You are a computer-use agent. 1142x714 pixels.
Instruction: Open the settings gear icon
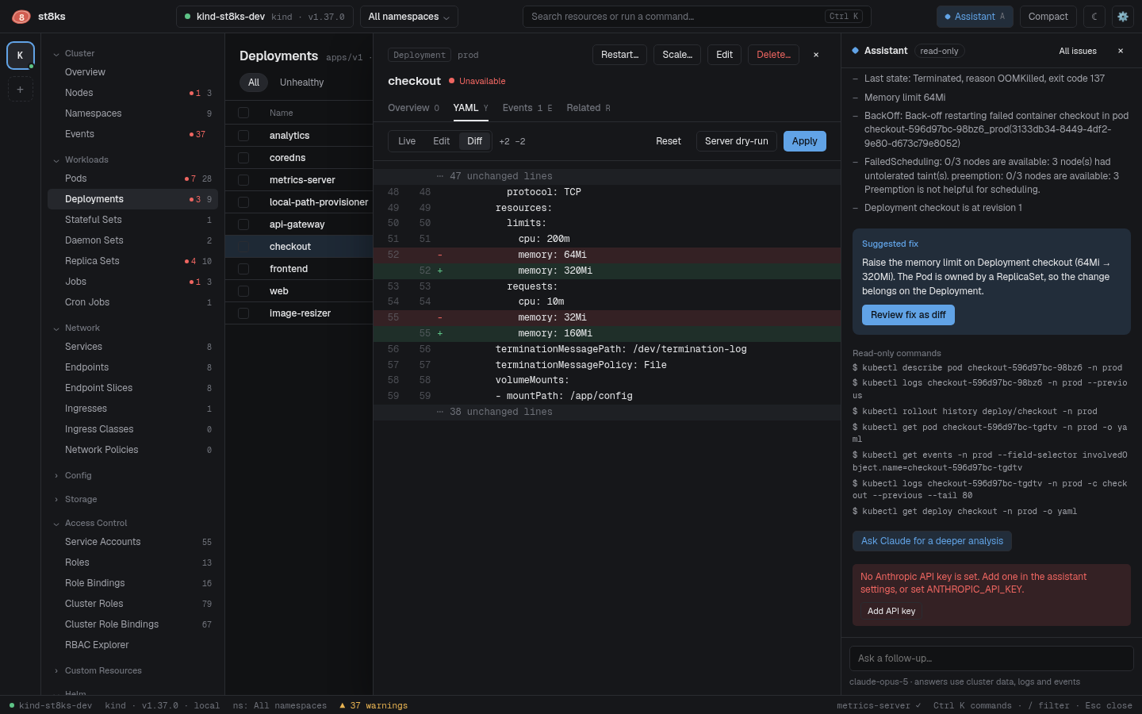(x=1122, y=17)
